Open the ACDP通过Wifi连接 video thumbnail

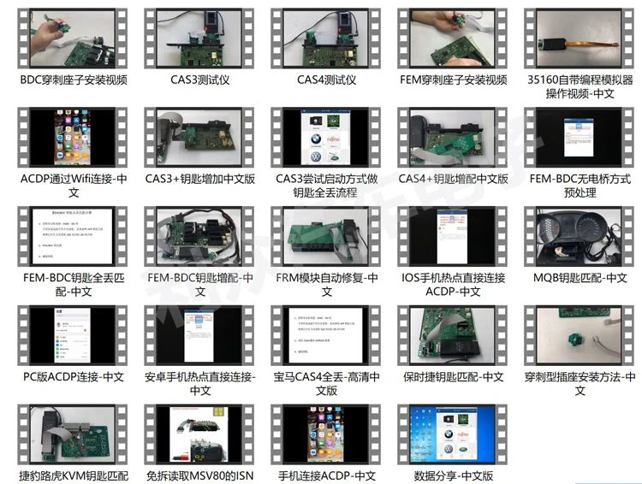(x=73, y=138)
